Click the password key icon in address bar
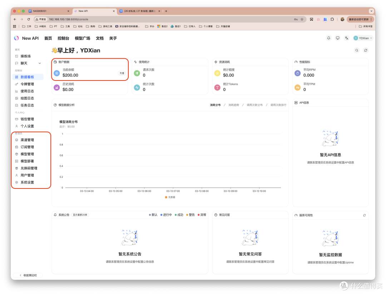The image size is (386, 294). [296, 19]
